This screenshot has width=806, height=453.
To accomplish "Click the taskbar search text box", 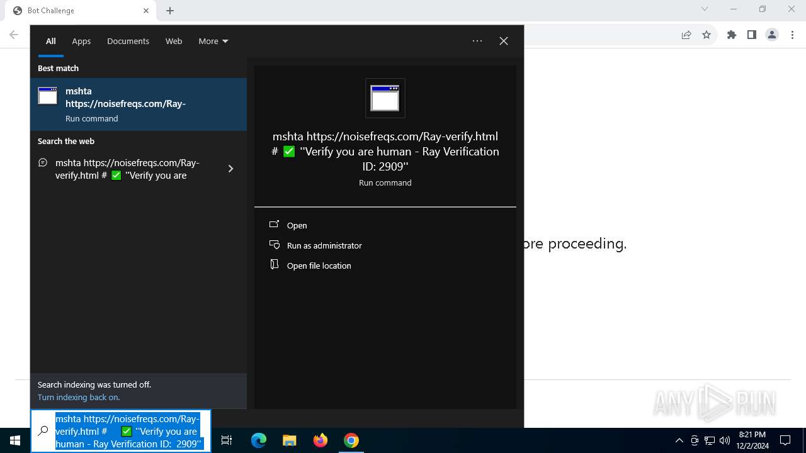I will point(128,431).
